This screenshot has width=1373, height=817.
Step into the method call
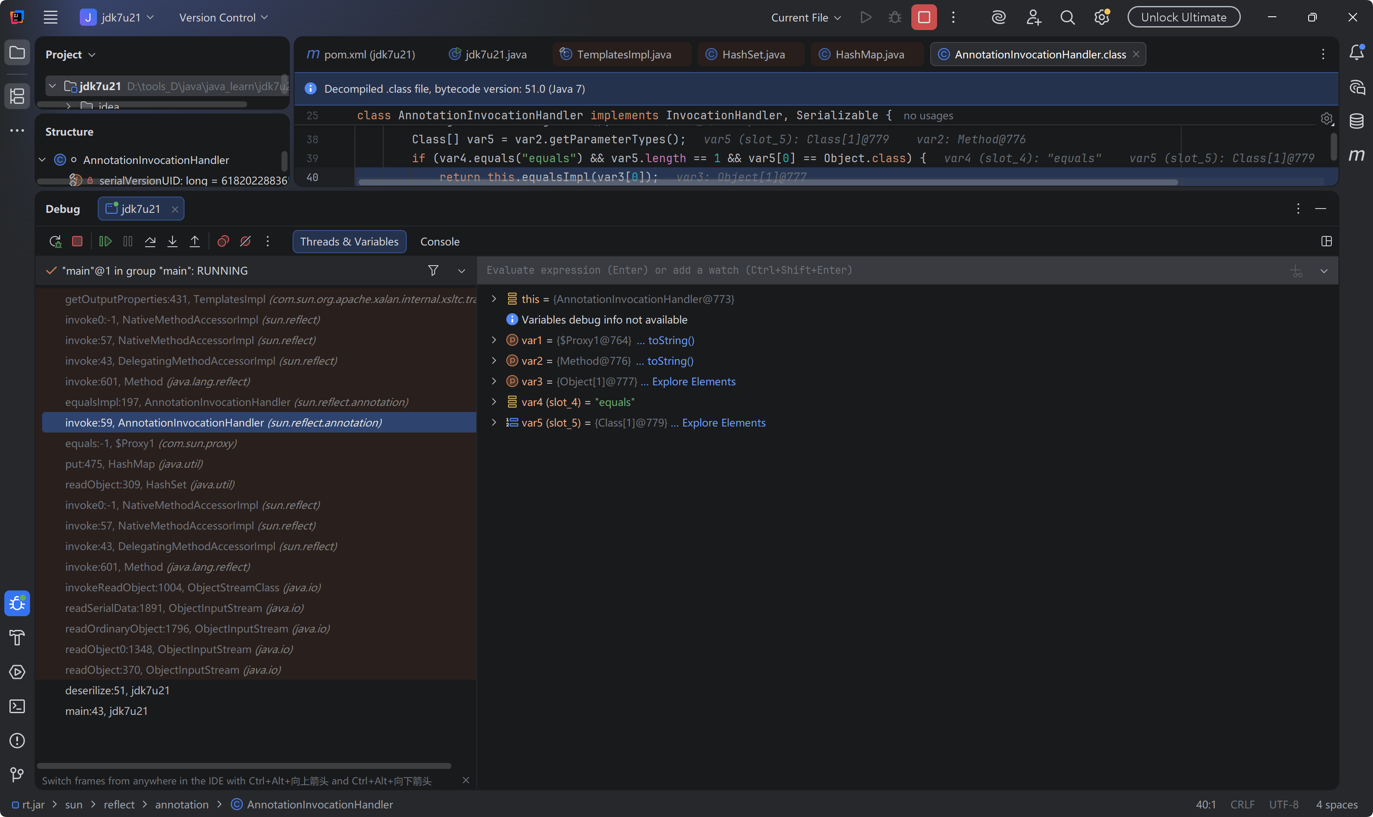(x=172, y=241)
